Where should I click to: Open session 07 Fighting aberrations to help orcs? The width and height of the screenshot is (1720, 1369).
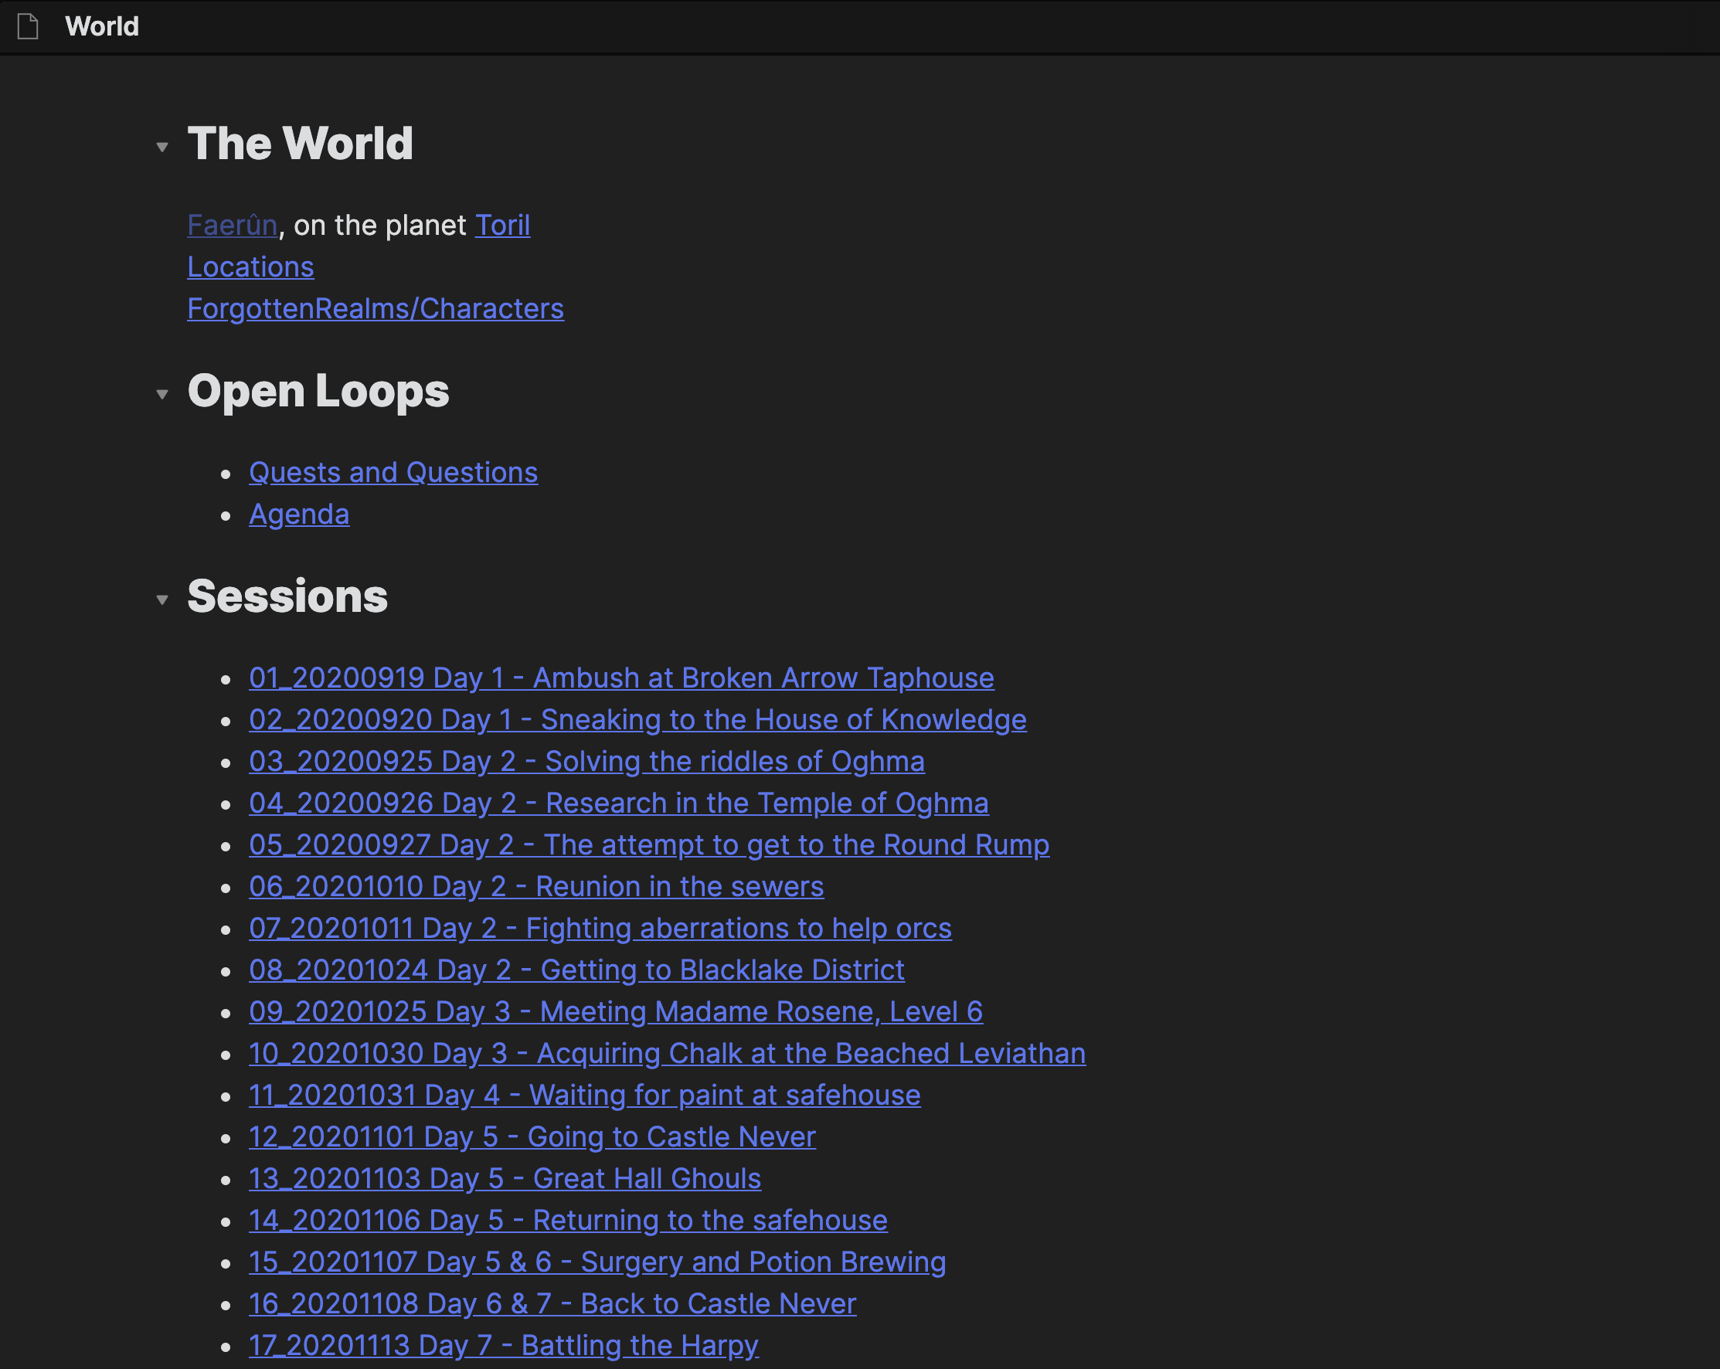(x=600, y=928)
